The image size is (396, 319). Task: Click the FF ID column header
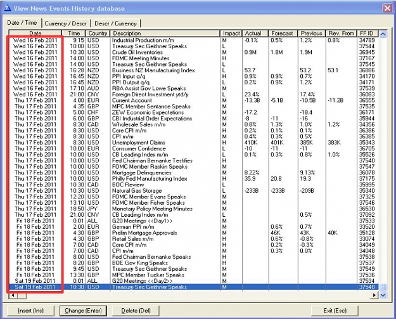tap(367, 34)
